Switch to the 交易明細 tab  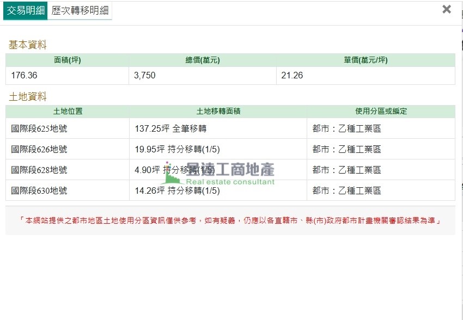coord(26,10)
